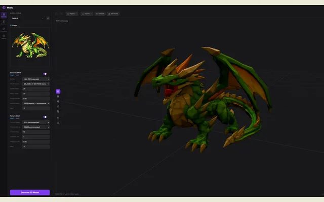324x202 pixels.
Task: Select the fourth circular viewport tool icon
Action: pyautogui.click(x=58, y=107)
